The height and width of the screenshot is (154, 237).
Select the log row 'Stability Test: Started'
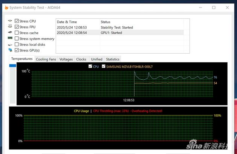click(120, 27)
